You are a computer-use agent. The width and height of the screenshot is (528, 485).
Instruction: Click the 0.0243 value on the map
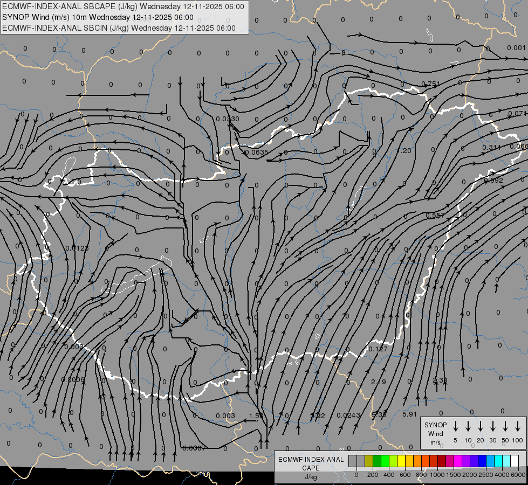[348, 415]
